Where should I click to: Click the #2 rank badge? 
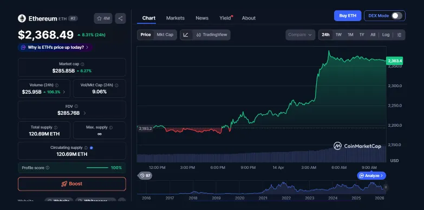coord(73,18)
